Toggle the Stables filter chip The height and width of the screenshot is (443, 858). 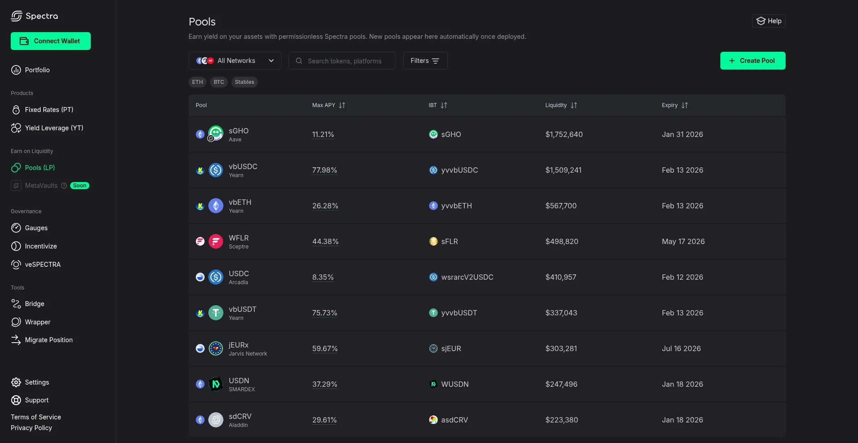point(244,82)
